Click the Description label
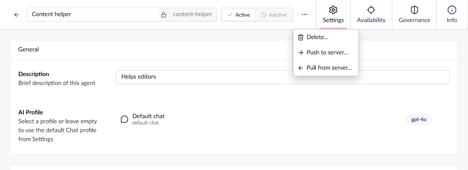The width and height of the screenshot is (468, 170). pos(34,74)
